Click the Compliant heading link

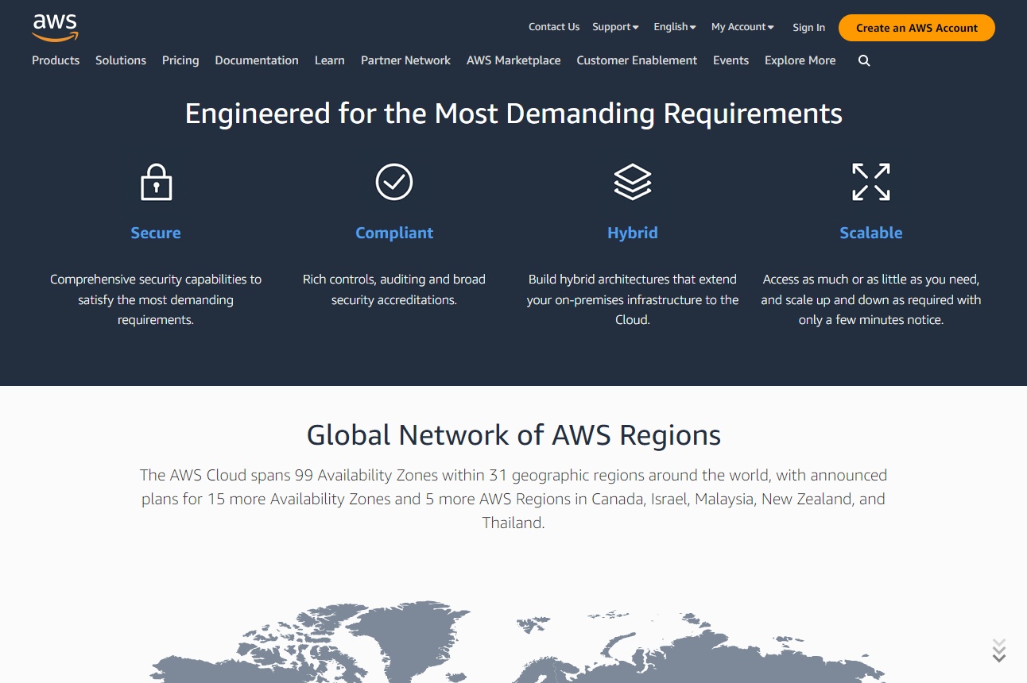coord(394,233)
